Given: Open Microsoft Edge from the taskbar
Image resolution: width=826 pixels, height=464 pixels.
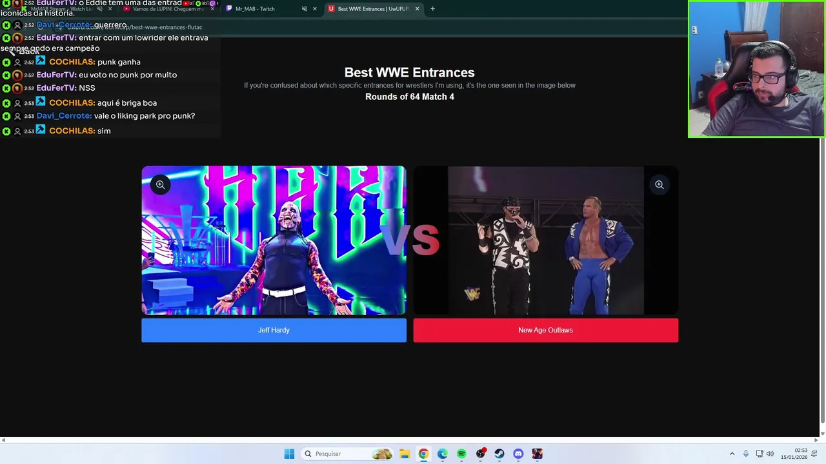Looking at the screenshot, I should (443, 454).
